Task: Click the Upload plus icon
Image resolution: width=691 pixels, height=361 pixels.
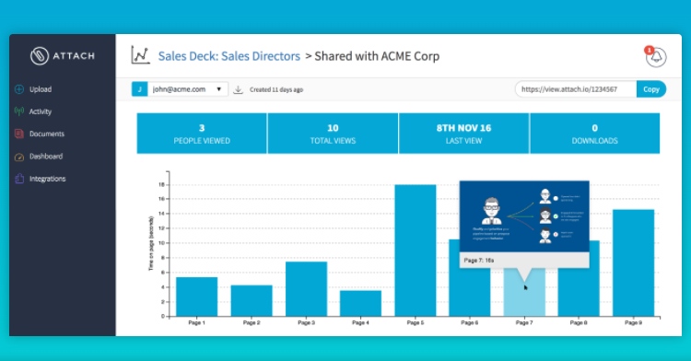Action: pyautogui.click(x=19, y=89)
